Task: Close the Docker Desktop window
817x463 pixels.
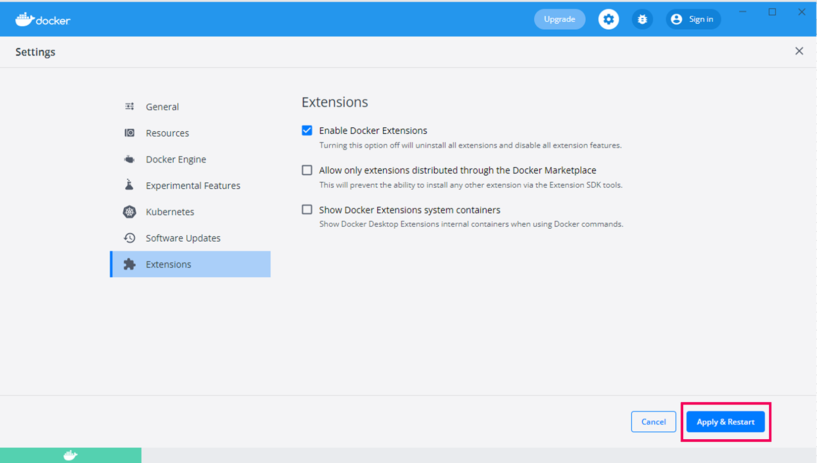Action: (802, 12)
